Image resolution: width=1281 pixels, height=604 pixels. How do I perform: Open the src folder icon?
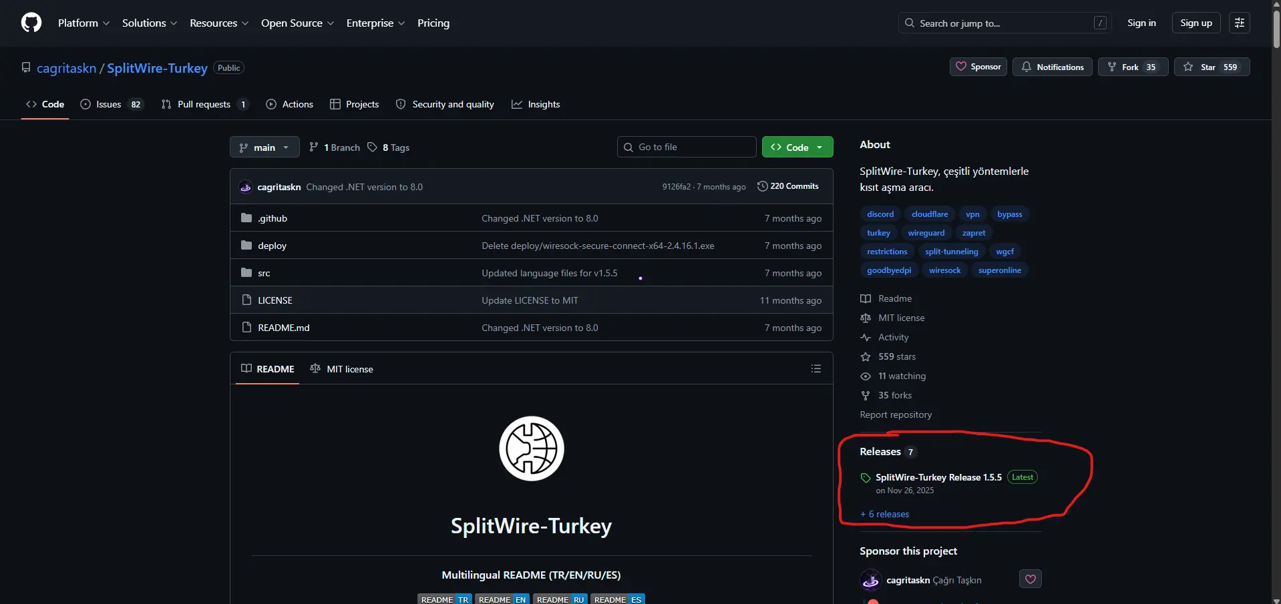click(246, 272)
